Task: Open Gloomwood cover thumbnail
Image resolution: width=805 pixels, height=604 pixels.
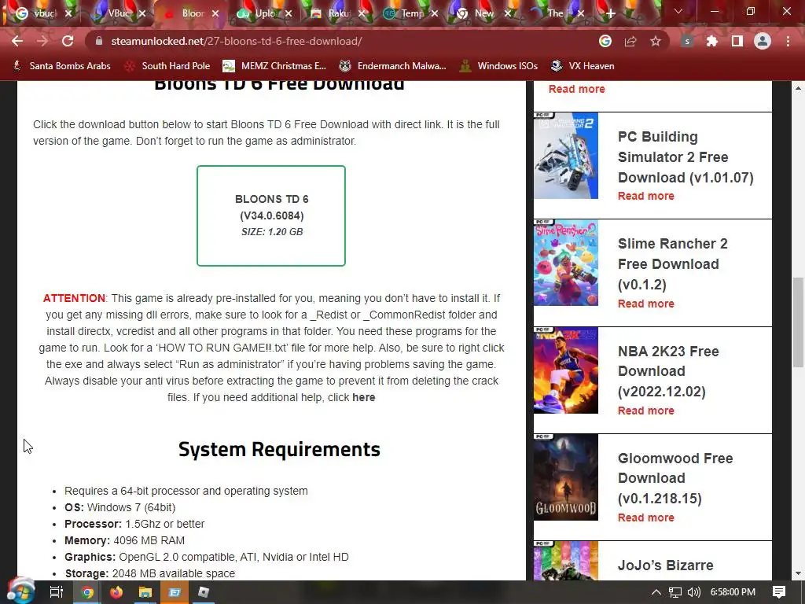Action: pos(566,477)
